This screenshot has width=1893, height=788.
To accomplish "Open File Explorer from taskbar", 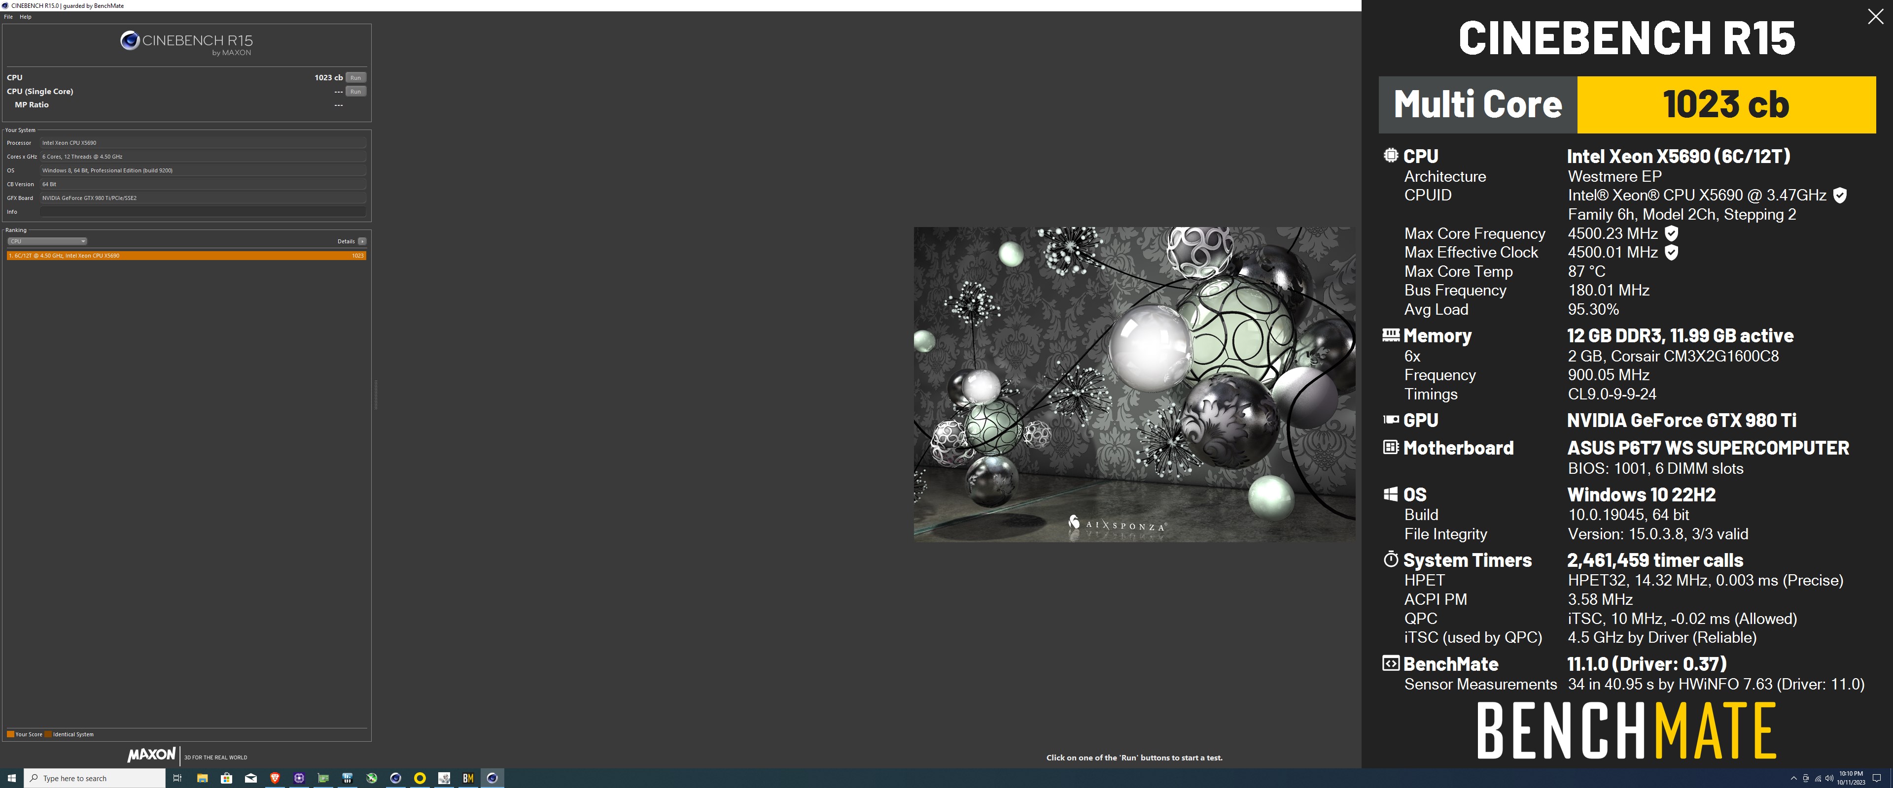I will click(x=202, y=779).
